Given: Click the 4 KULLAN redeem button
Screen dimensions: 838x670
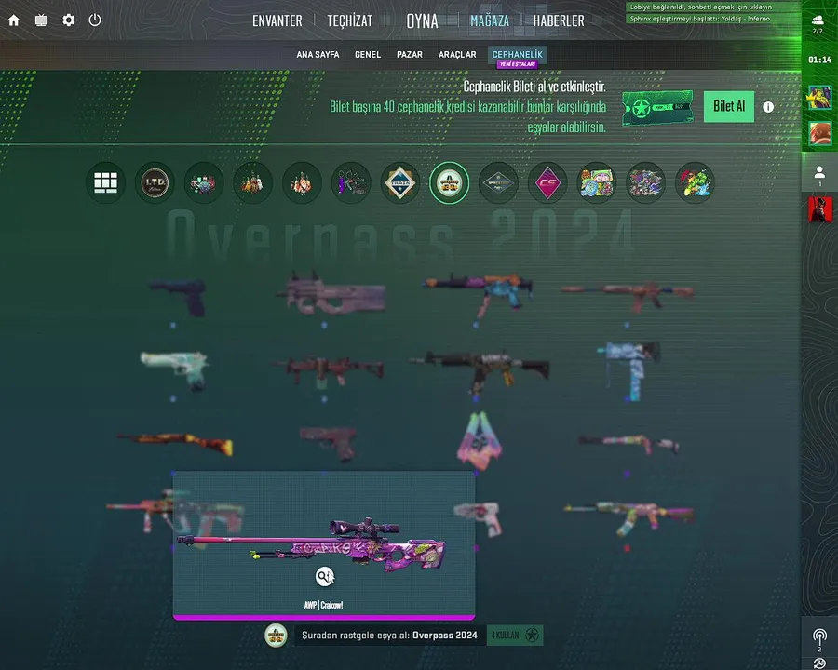Looking at the screenshot, I should [515, 636].
